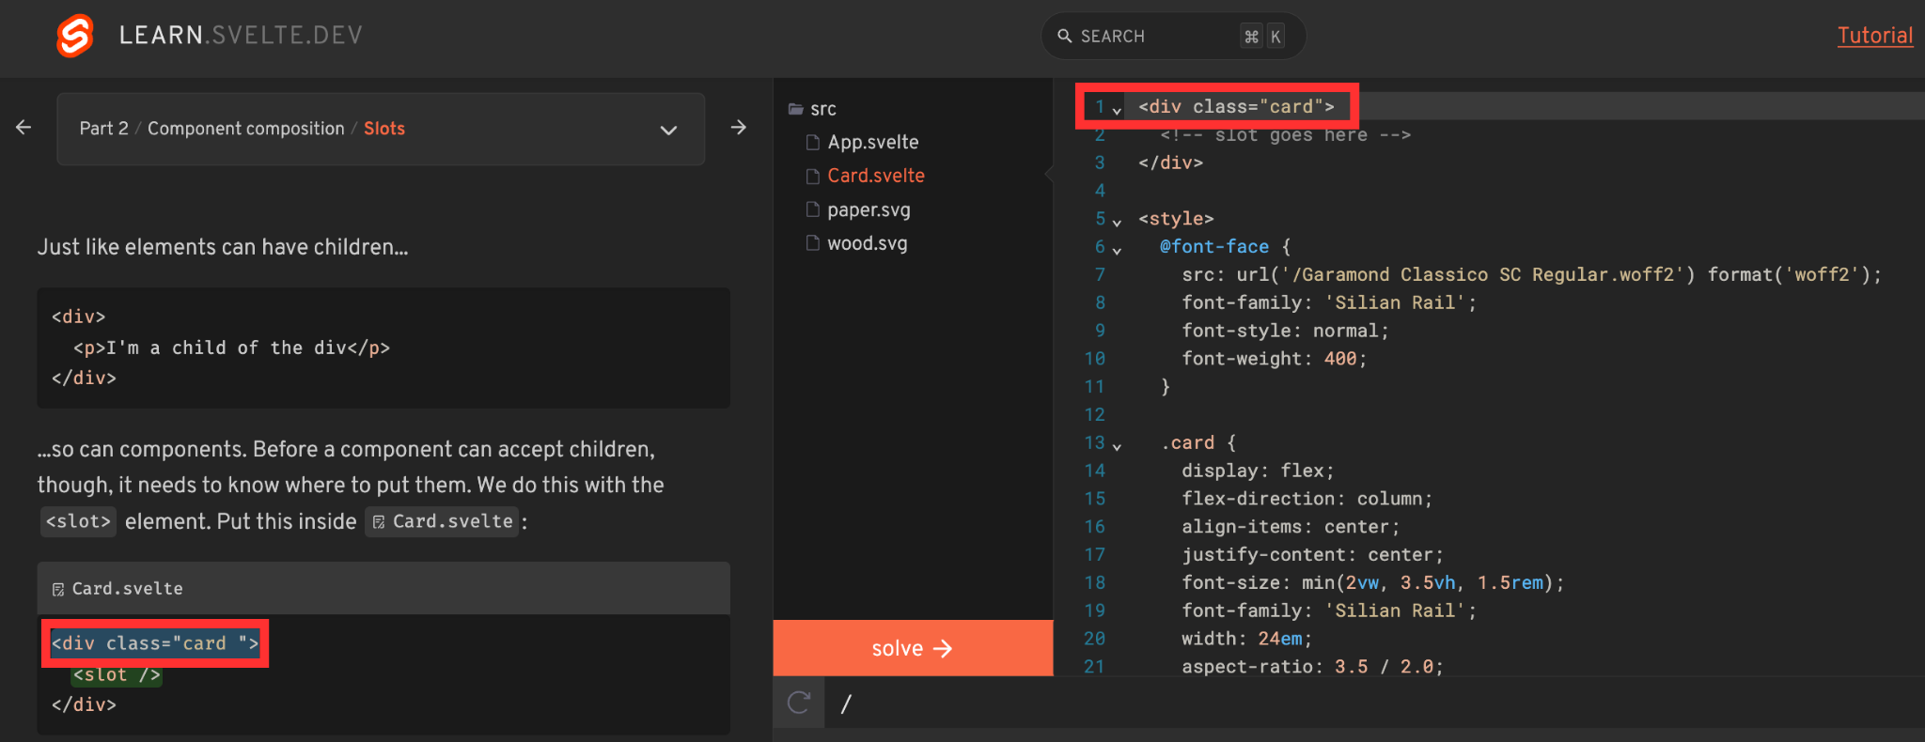Click the Part 2 breadcrumb label
Viewport: 1925px width, 742px height.
point(104,129)
